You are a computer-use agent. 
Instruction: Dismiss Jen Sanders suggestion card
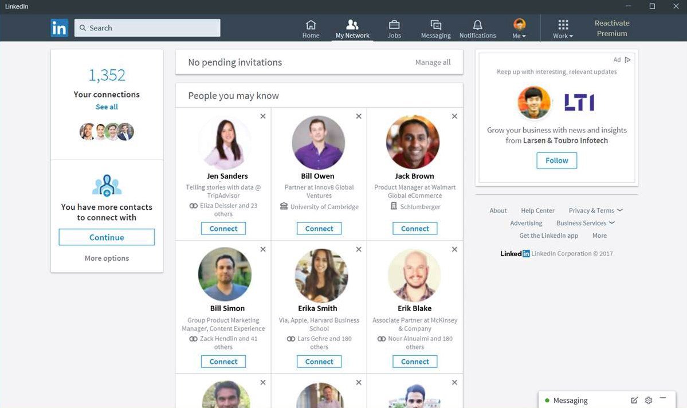pos(263,116)
